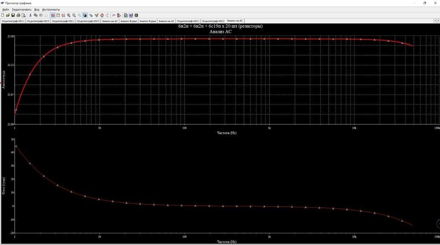Open the Файл menu
The height and width of the screenshot is (245, 440).
coord(5,9)
